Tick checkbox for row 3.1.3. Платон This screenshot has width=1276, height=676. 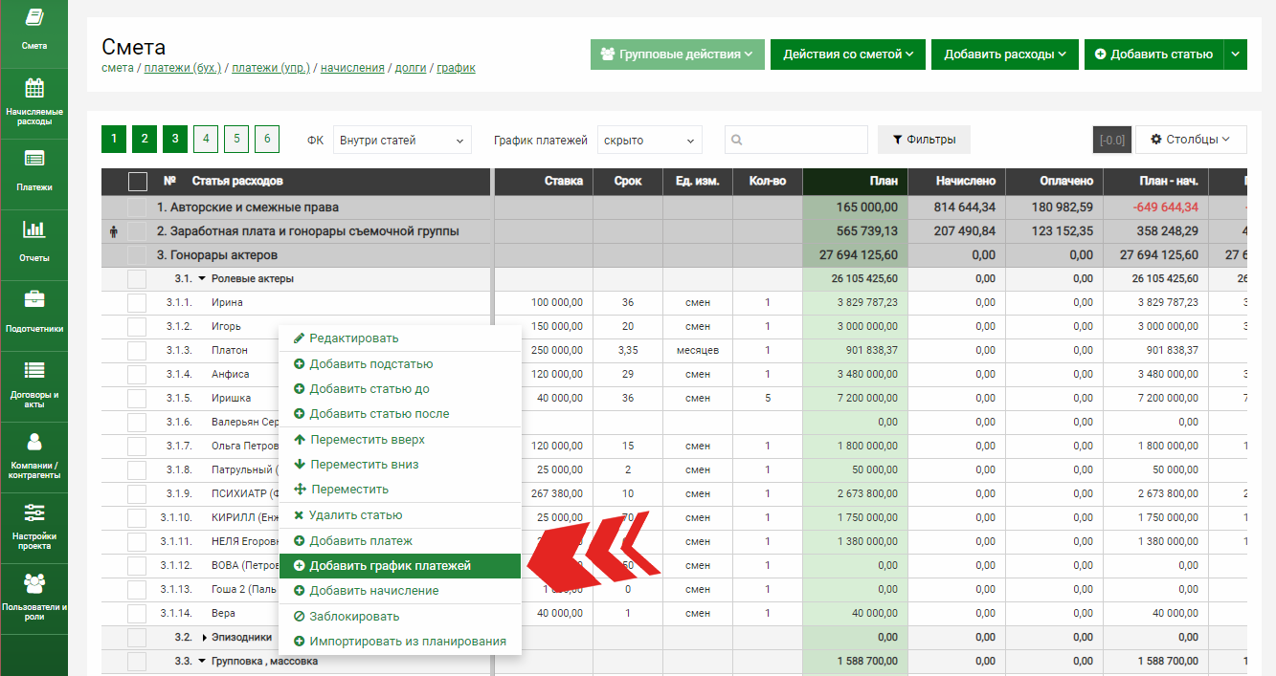[x=138, y=351]
